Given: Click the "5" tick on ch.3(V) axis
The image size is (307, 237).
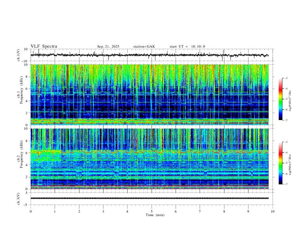Looking at the screenshot, I should 27,193.
